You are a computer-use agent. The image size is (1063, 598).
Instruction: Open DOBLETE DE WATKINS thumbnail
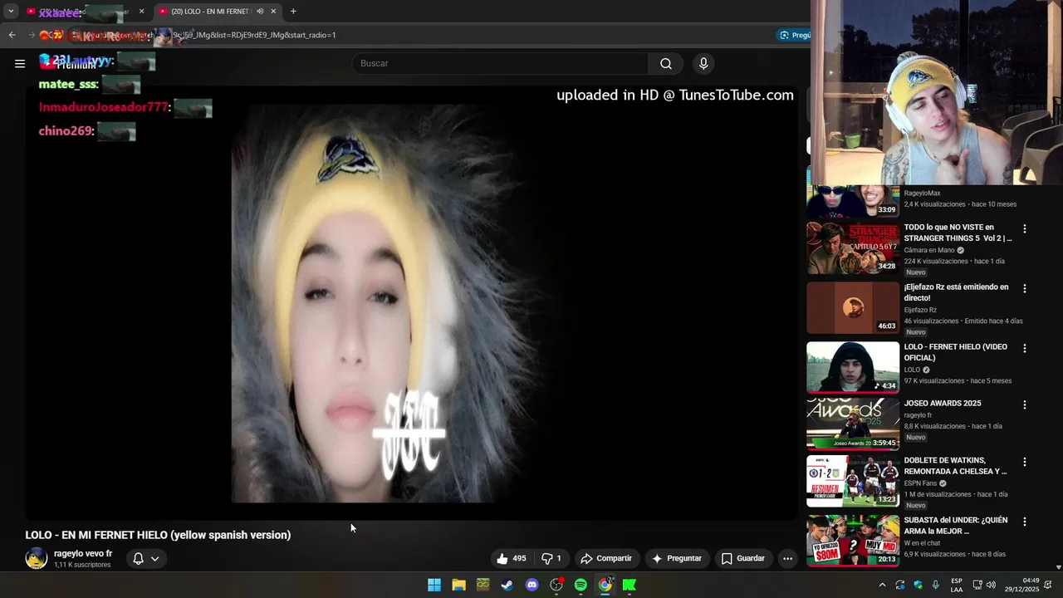(853, 481)
